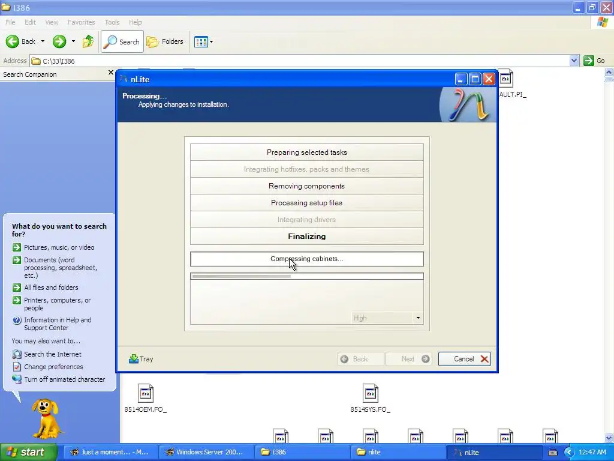Click the address field showing C:\33\I386

click(300, 61)
